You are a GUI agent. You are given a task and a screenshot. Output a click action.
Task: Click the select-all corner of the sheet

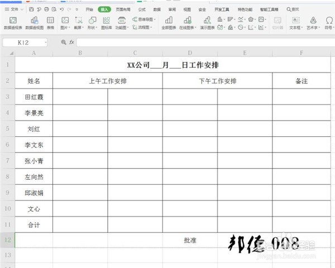click(11, 53)
